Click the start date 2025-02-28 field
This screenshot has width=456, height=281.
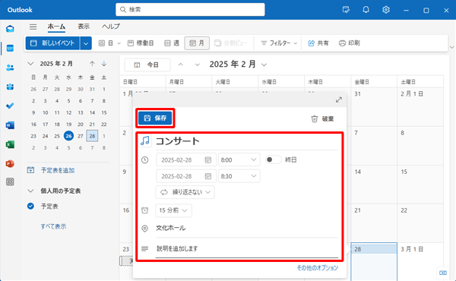pos(186,159)
